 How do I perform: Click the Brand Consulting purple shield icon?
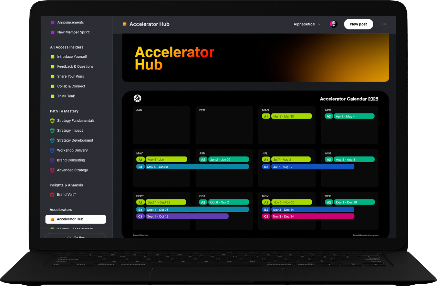coord(52,160)
